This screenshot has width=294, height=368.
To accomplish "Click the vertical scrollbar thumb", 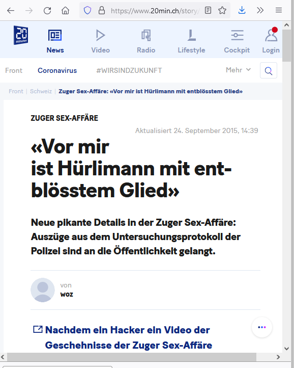I will pos(286,45).
